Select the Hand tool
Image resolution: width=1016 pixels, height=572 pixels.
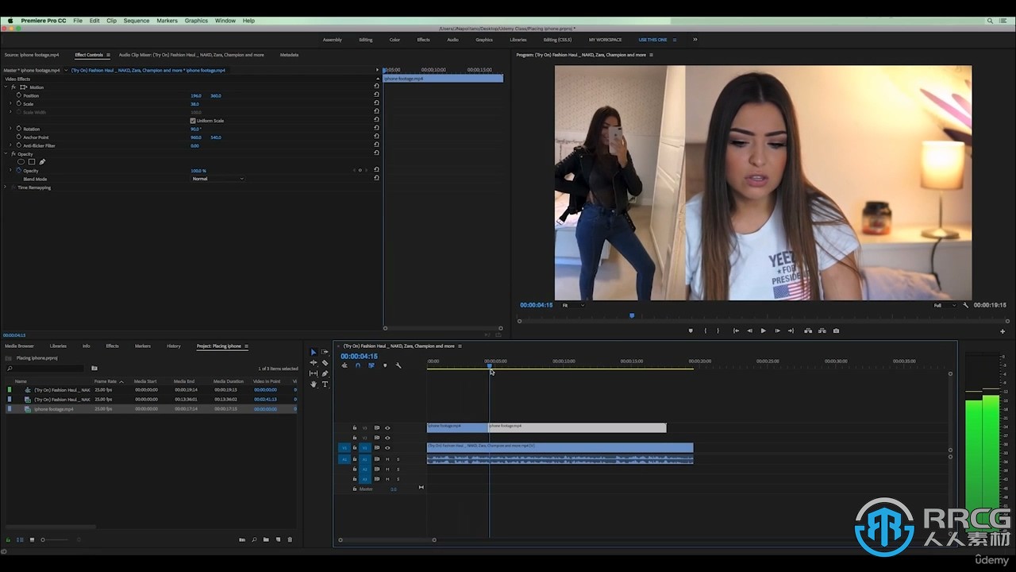pyautogui.click(x=313, y=385)
